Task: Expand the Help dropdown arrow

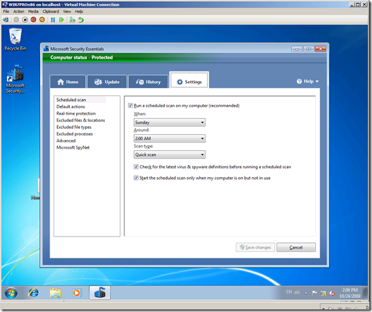Action: (317, 82)
